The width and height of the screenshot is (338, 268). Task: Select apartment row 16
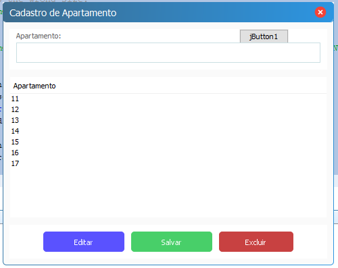coord(168,153)
